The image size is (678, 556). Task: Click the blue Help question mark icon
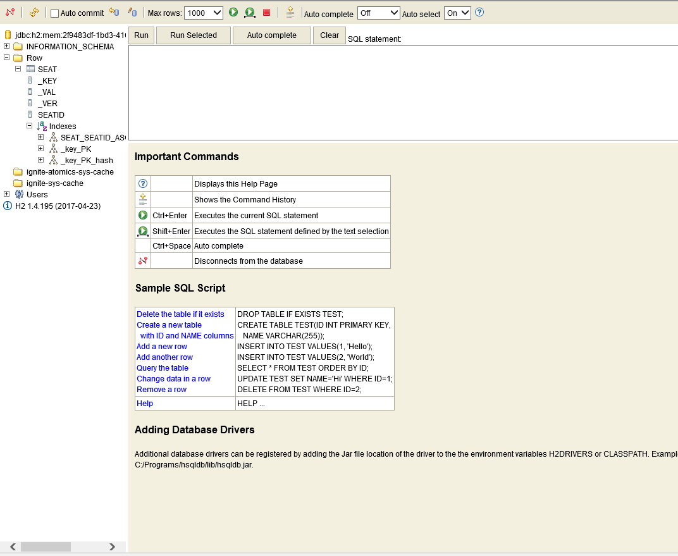479,12
